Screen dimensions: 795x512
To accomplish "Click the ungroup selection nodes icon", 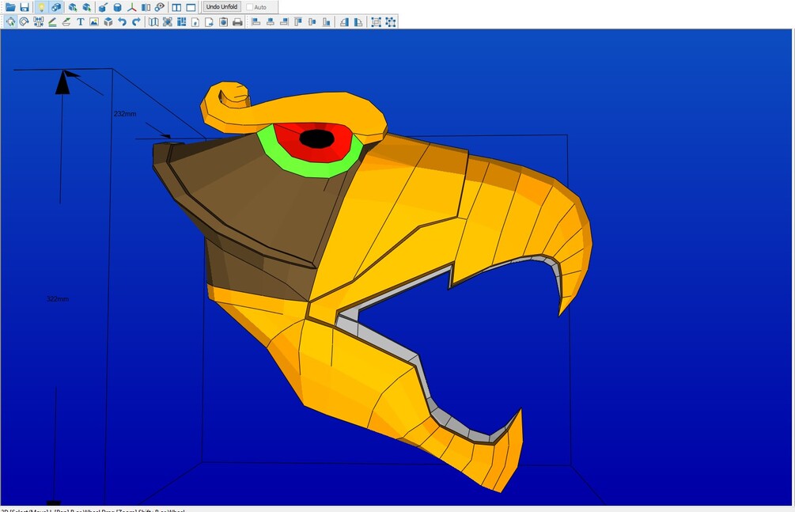I will click(391, 22).
